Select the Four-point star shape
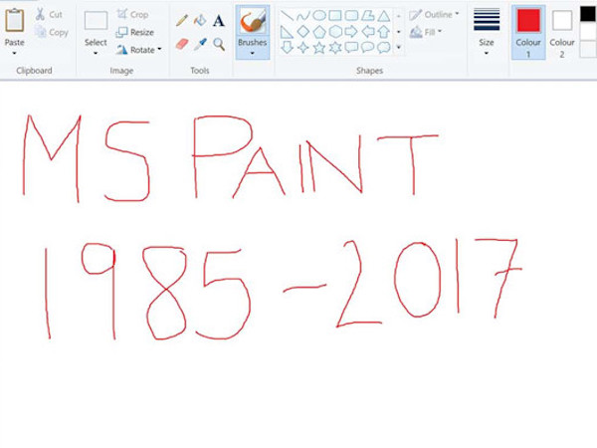Image resolution: width=597 pixels, height=448 pixels. (303, 47)
